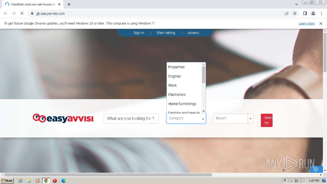327x184 pixels.
Task: Open Start selling page
Action: [x=166, y=33]
